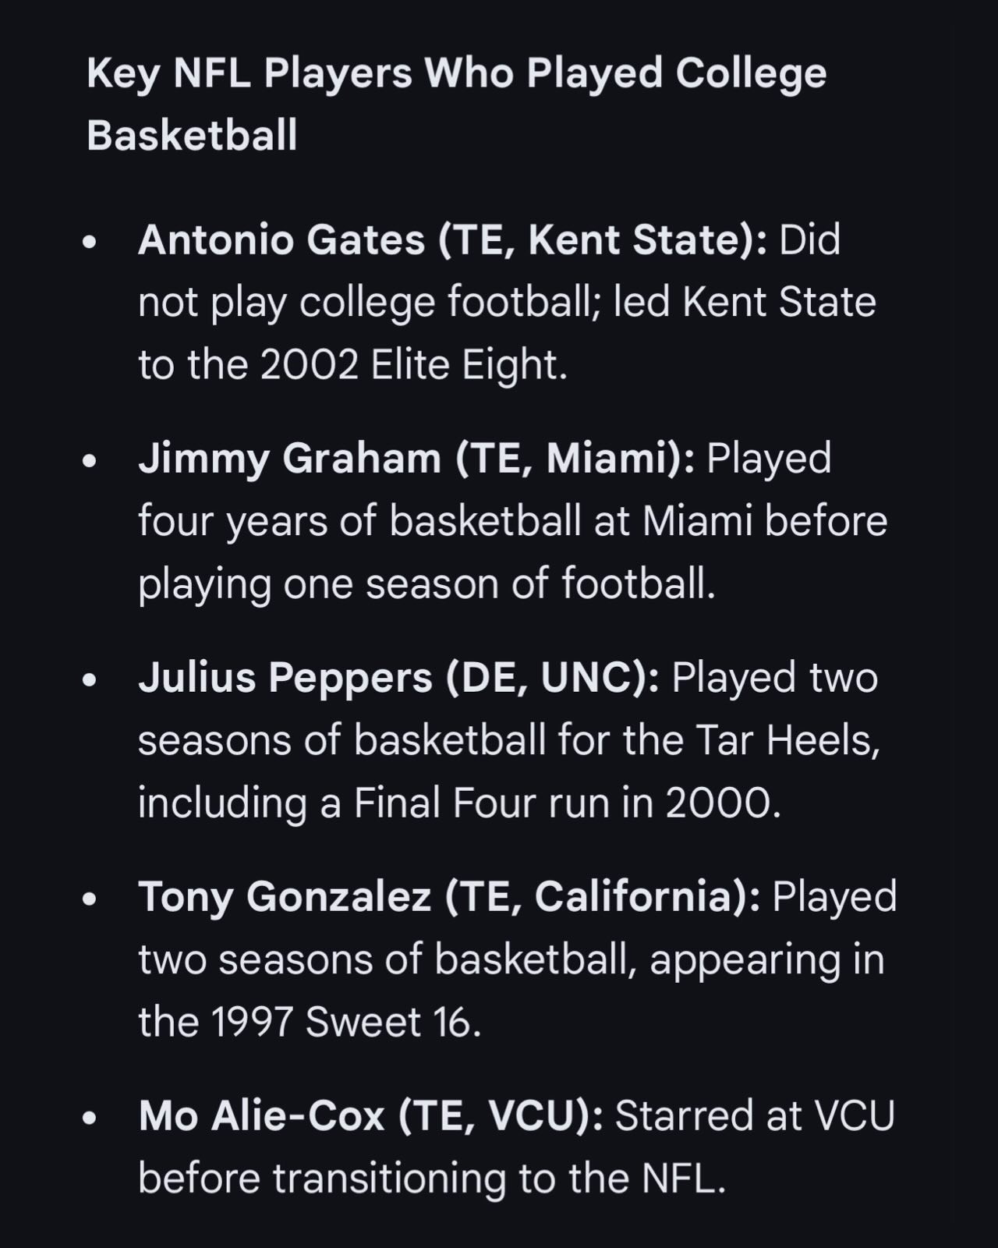Select the bold "Tony Gonzalez" name
Screen dimensions: 998x1248
tap(285, 897)
